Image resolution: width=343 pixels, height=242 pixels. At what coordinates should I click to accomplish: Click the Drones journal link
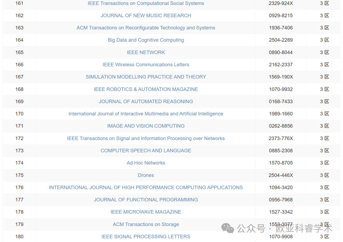click(146, 175)
